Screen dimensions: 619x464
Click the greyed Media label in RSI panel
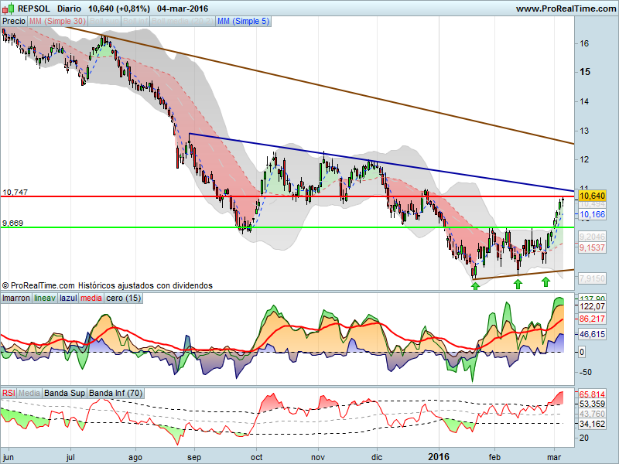29,393
